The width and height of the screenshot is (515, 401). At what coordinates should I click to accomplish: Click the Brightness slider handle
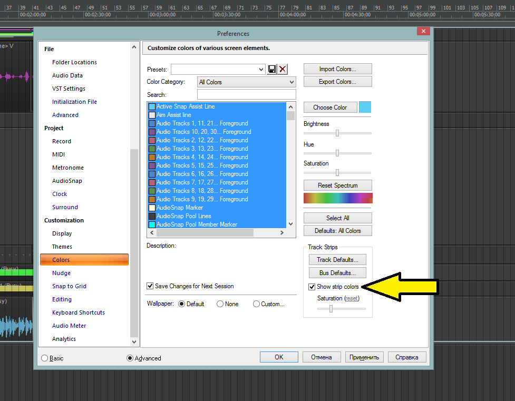coord(337,133)
